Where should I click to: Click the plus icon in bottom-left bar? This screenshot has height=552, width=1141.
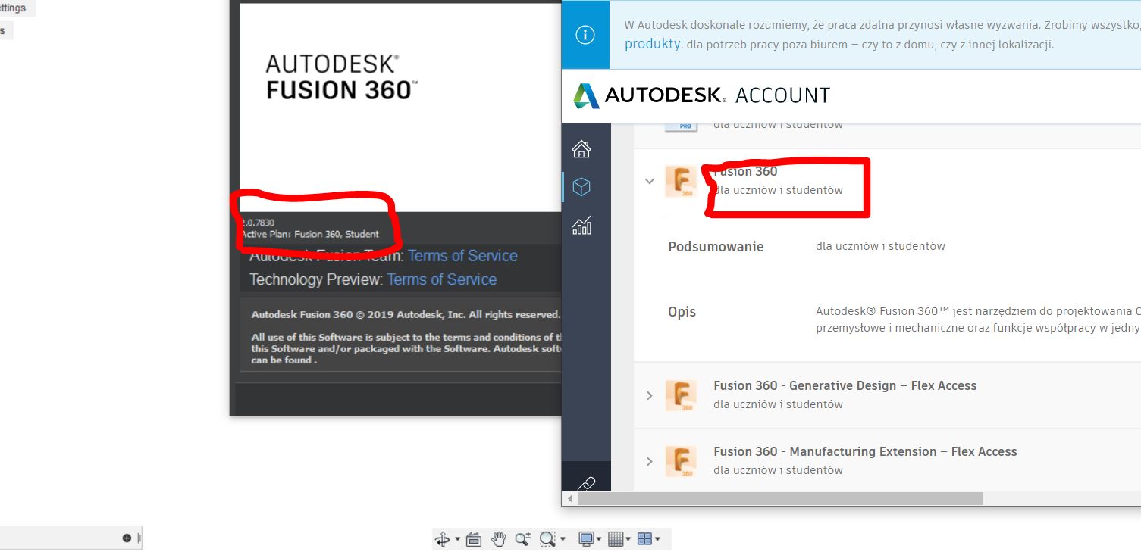tap(127, 538)
